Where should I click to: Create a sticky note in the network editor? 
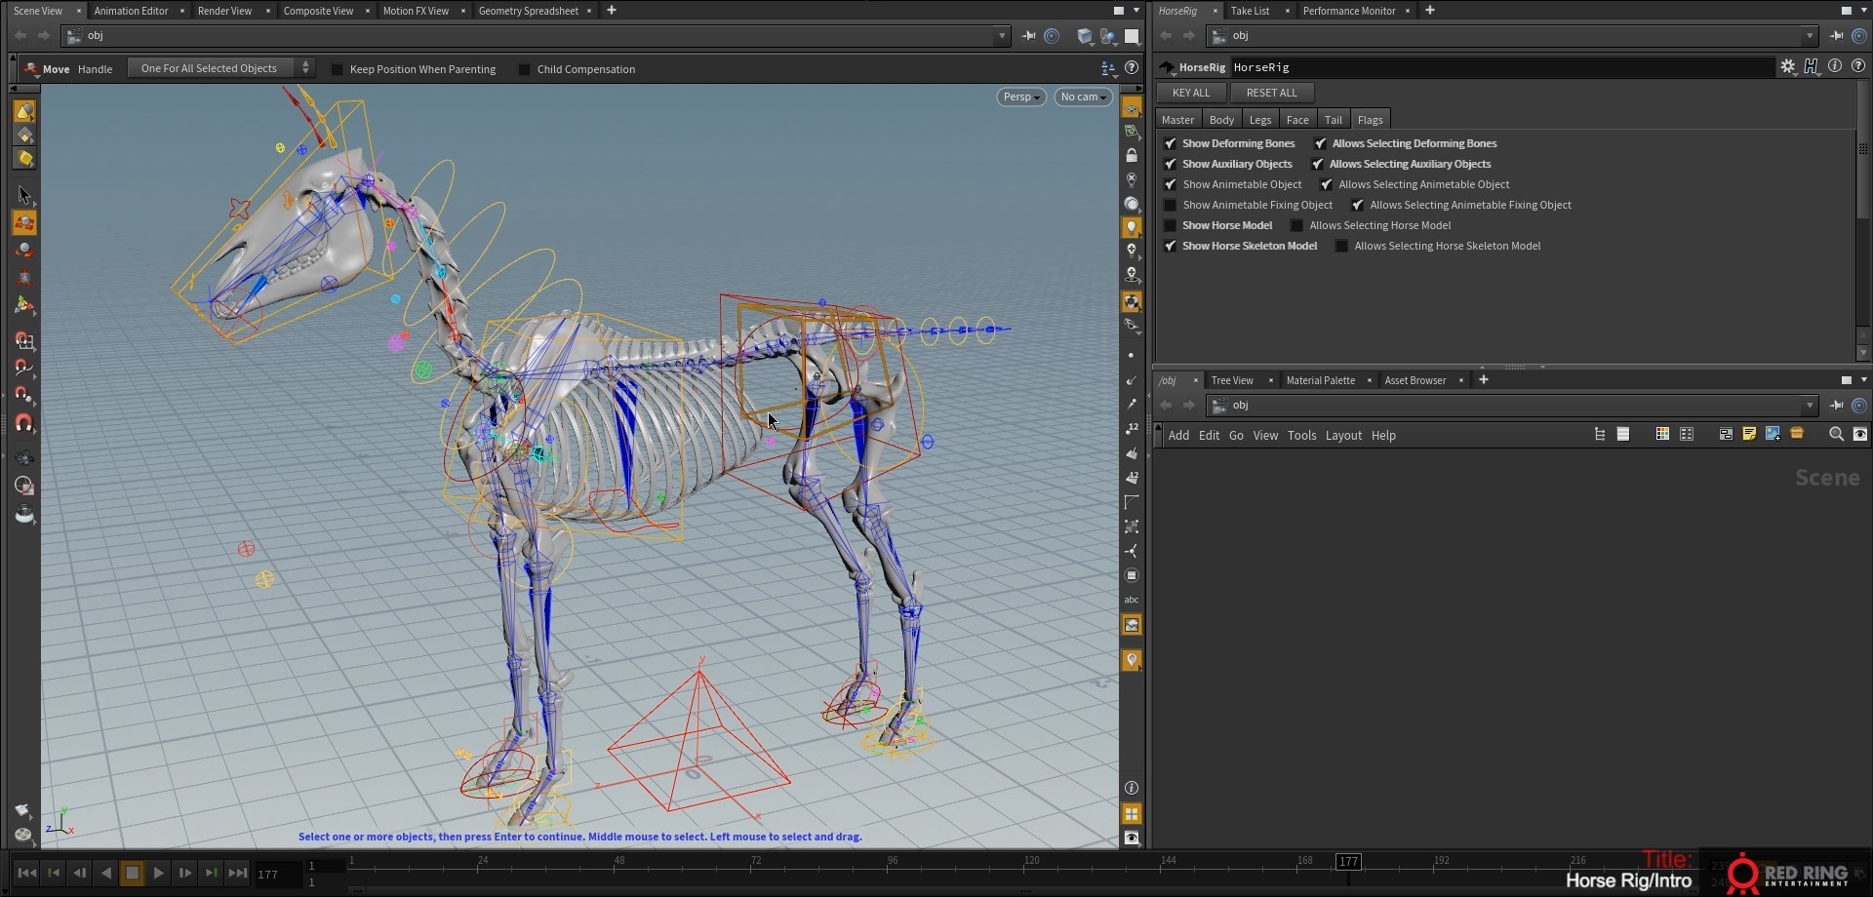point(1749,436)
